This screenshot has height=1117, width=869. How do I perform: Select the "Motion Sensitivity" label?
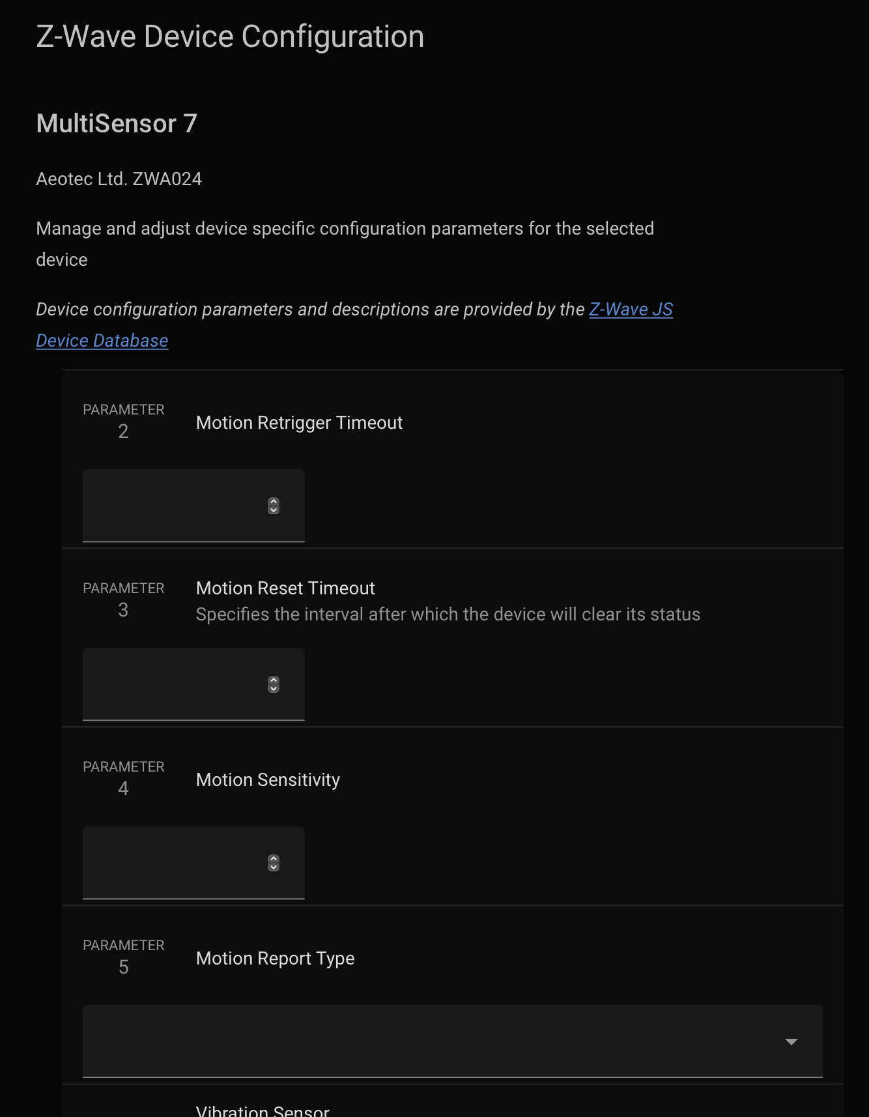pyautogui.click(x=268, y=780)
